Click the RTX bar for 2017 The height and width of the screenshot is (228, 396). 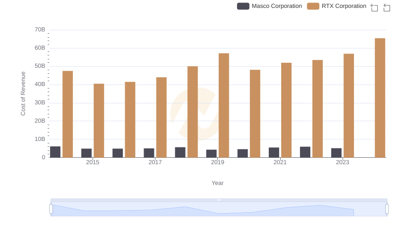click(x=161, y=117)
